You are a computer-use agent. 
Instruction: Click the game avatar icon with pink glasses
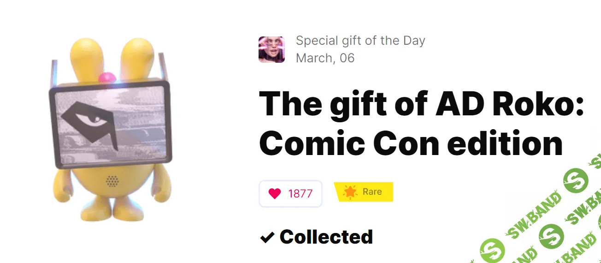[x=271, y=49]
